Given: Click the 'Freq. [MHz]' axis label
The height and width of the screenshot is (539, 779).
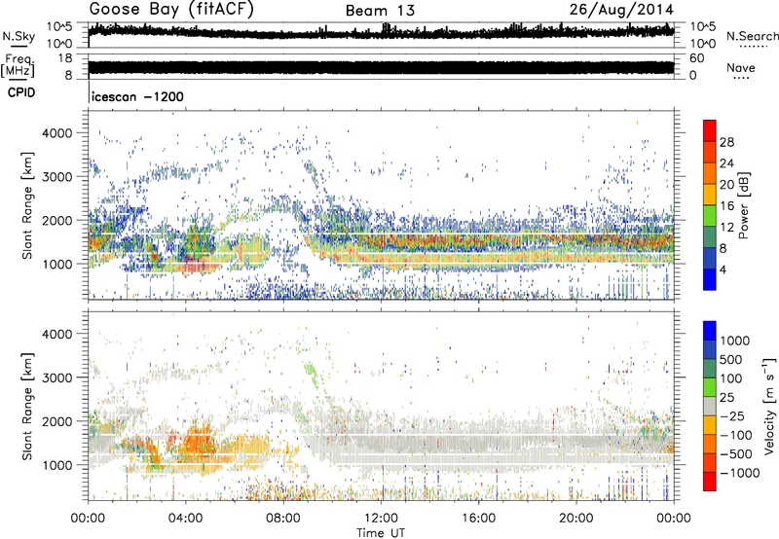Looking at the screenshot, I should [18, 66].
